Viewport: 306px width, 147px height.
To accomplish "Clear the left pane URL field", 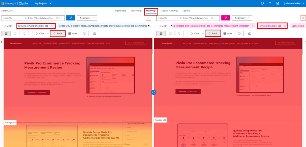I will tap(57, 18).
